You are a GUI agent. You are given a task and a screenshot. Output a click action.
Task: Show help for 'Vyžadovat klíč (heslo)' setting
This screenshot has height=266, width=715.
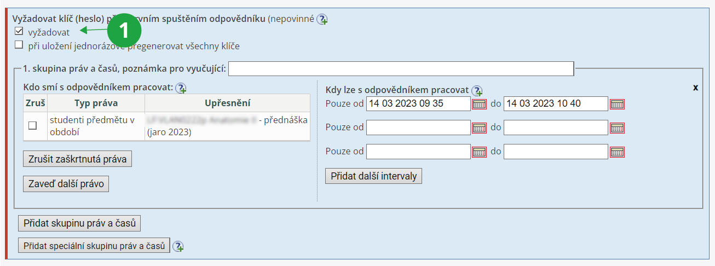point(322,19)
